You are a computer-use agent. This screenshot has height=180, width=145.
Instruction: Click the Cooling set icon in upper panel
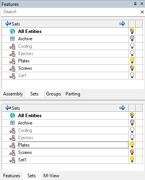[12, 47]
